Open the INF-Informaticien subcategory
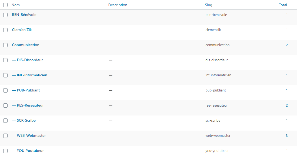 32,75
